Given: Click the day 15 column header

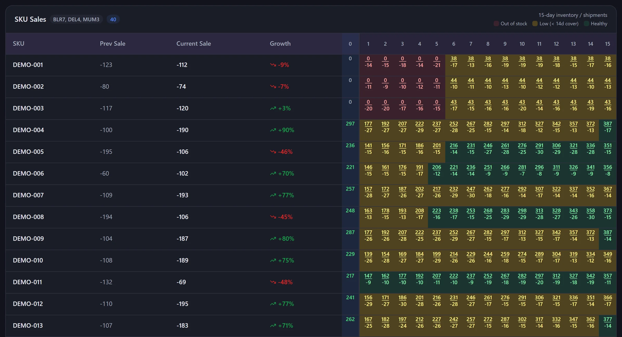Looking at the screenshot, I should pos(607,44).
